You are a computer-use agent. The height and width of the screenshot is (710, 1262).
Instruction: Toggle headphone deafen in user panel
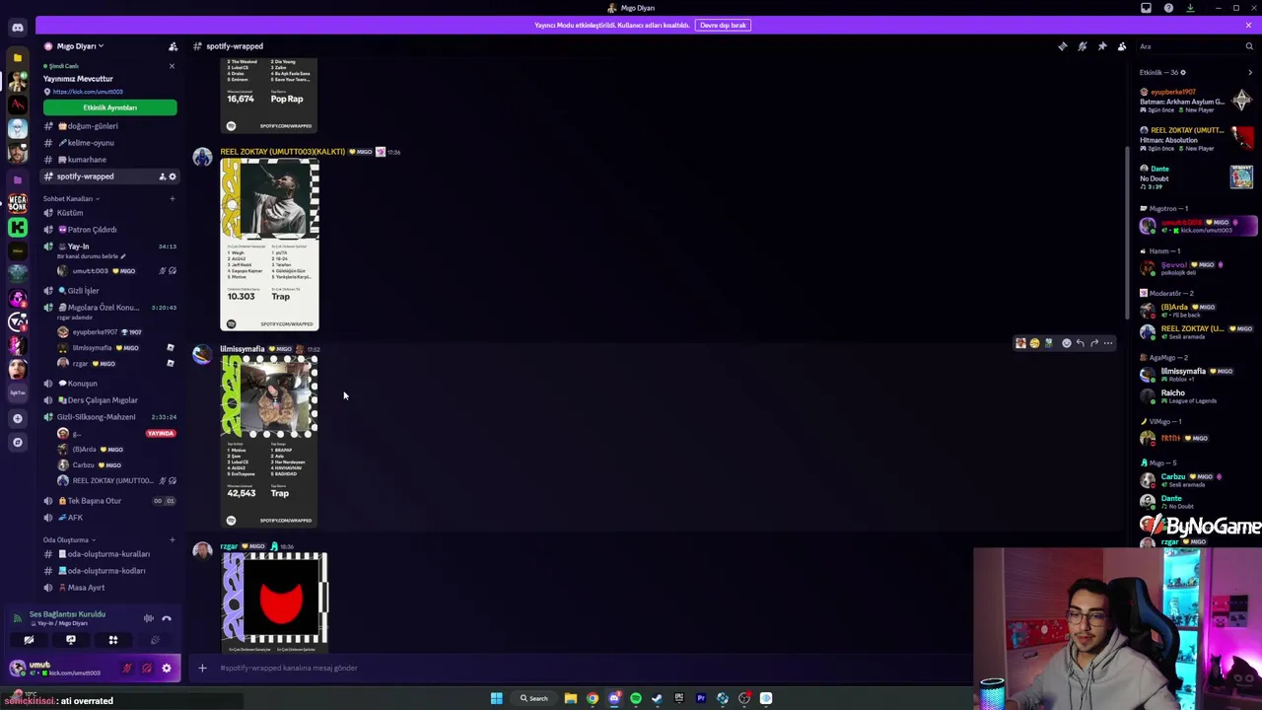coord(147,669)
